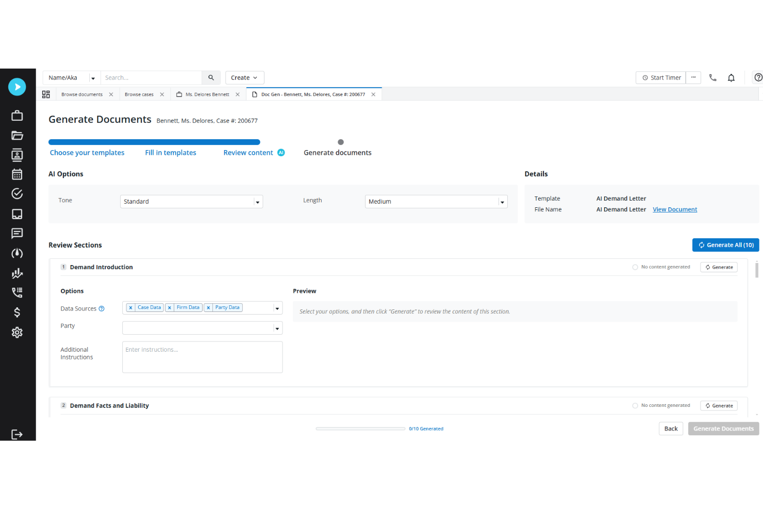Open the calendar sidebar icon

(17, 174)
